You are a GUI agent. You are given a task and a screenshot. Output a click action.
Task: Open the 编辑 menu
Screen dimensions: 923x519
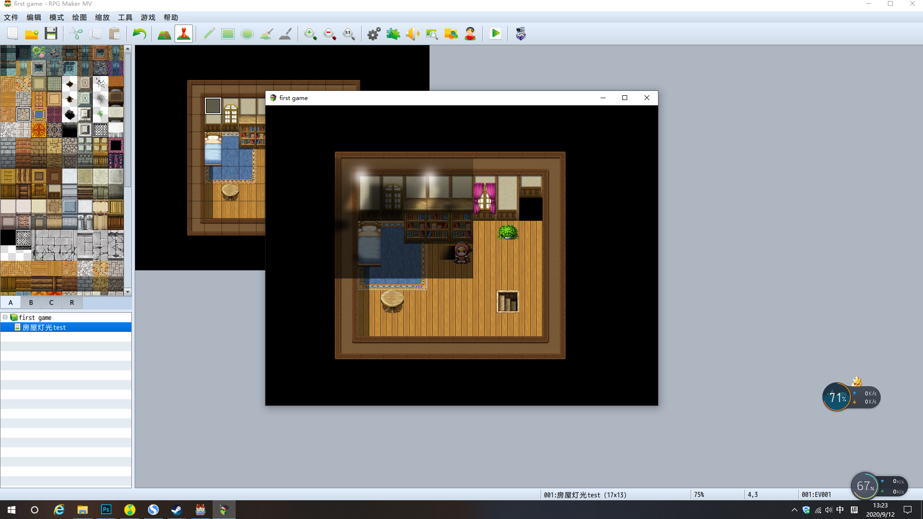click(34, 17)
